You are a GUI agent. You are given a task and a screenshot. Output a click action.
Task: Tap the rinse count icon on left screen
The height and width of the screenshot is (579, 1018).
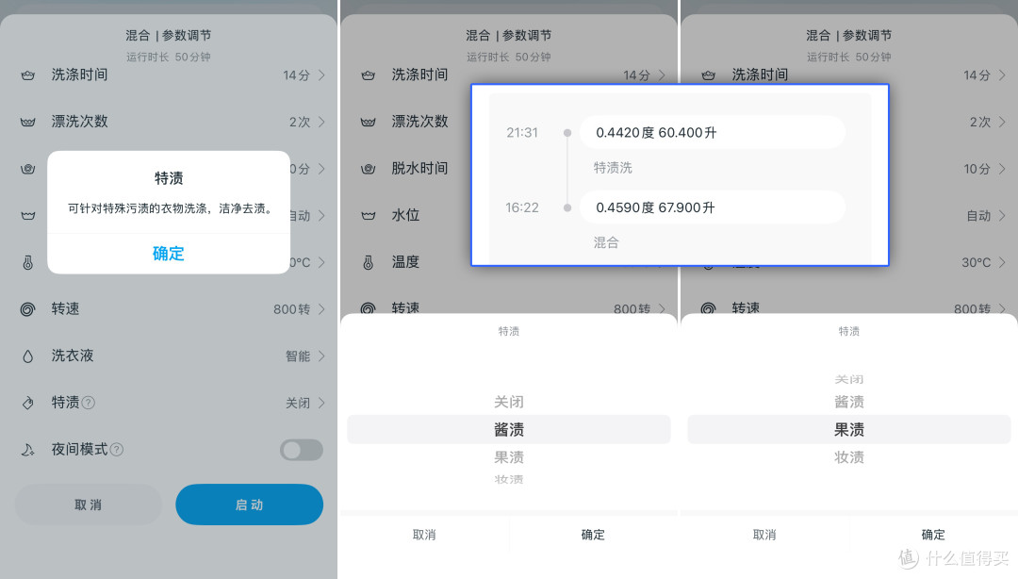tap(28, 123)
